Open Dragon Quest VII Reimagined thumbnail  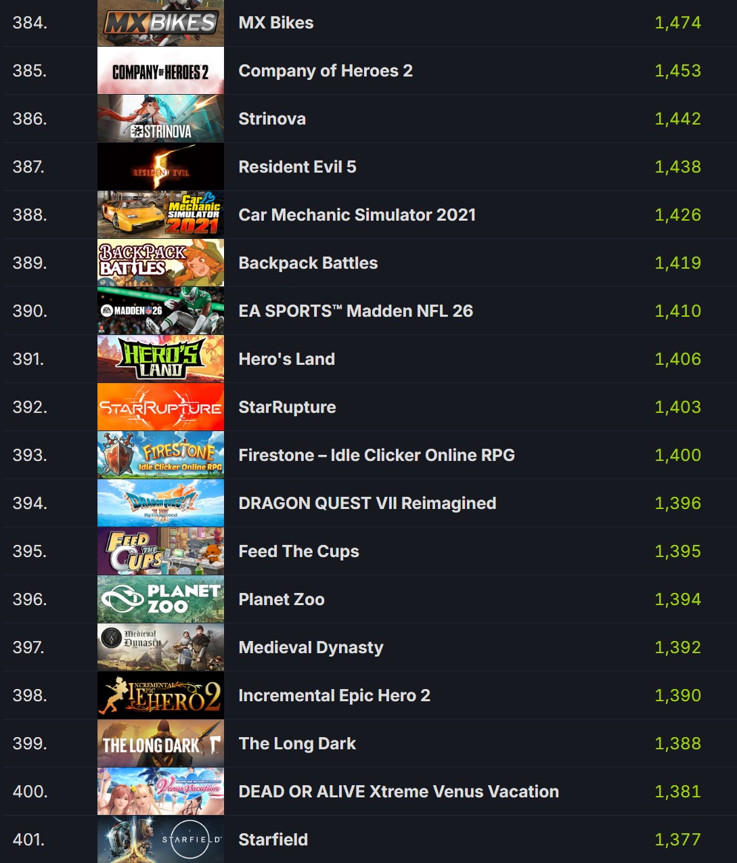[x=160, y=504]
